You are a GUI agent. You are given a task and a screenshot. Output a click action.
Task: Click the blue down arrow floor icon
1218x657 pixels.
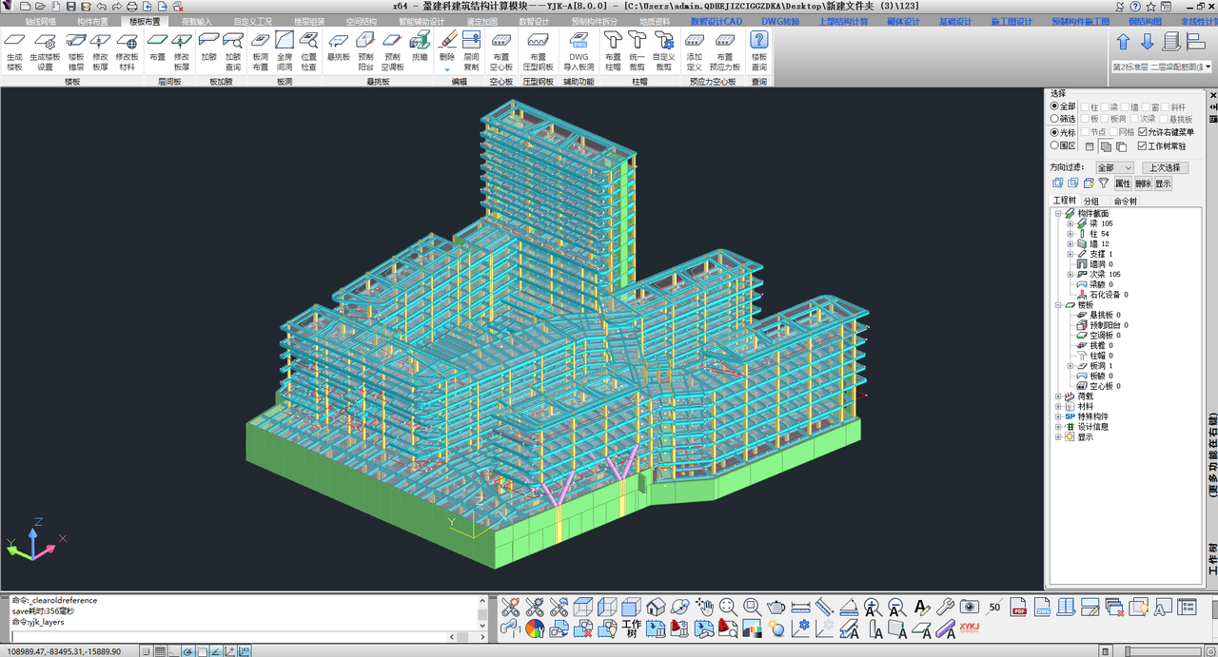1147,42
